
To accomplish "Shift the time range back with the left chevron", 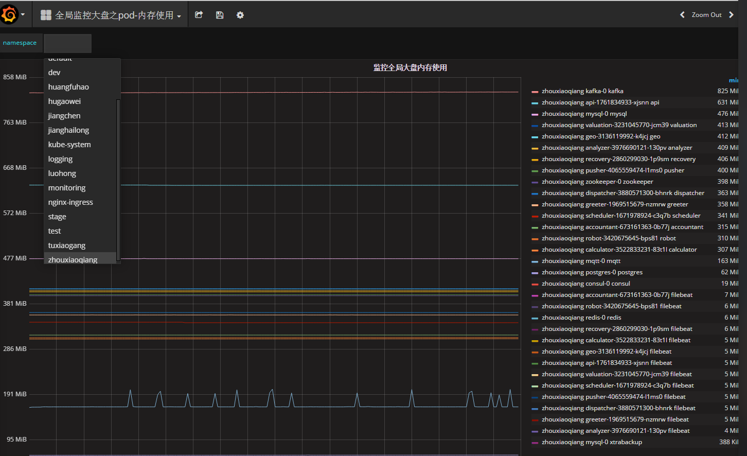I will coord(682,14).
